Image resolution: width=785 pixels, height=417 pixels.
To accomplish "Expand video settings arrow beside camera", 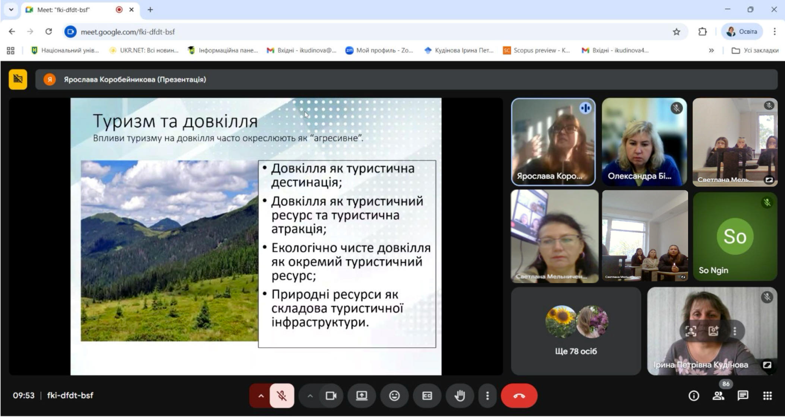I will pos(310,395).
